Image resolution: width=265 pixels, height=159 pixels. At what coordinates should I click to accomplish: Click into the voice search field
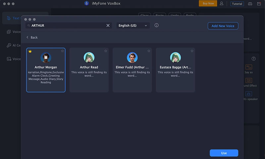coord(66,26)
